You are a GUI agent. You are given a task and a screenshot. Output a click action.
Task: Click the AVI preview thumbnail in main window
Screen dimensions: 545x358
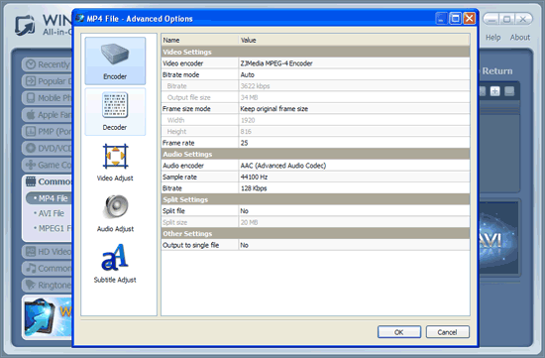click(498, 239)
